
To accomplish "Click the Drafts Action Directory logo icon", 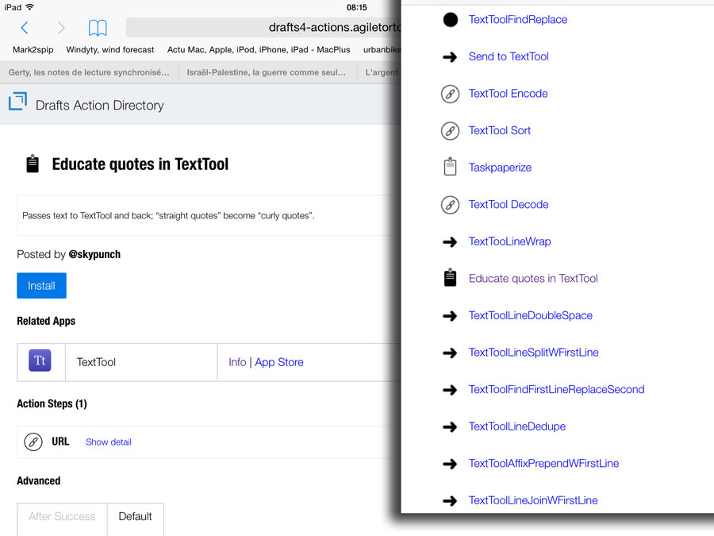I will pyautogui.click(x=17, y=101).
